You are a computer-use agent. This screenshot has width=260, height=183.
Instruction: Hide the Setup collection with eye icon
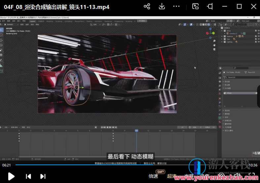(258, 31)
